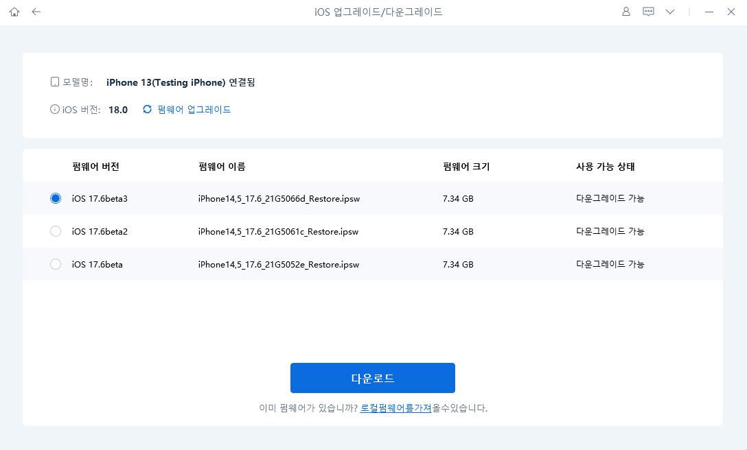Click the 로컬펌웨어를가져 link

[395, 407]
